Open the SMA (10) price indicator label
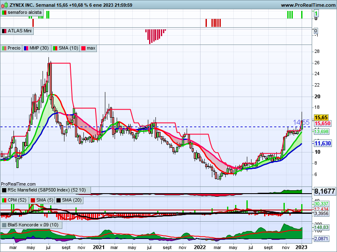The width and height of the screenshot is (337, 252). [66, 48]
